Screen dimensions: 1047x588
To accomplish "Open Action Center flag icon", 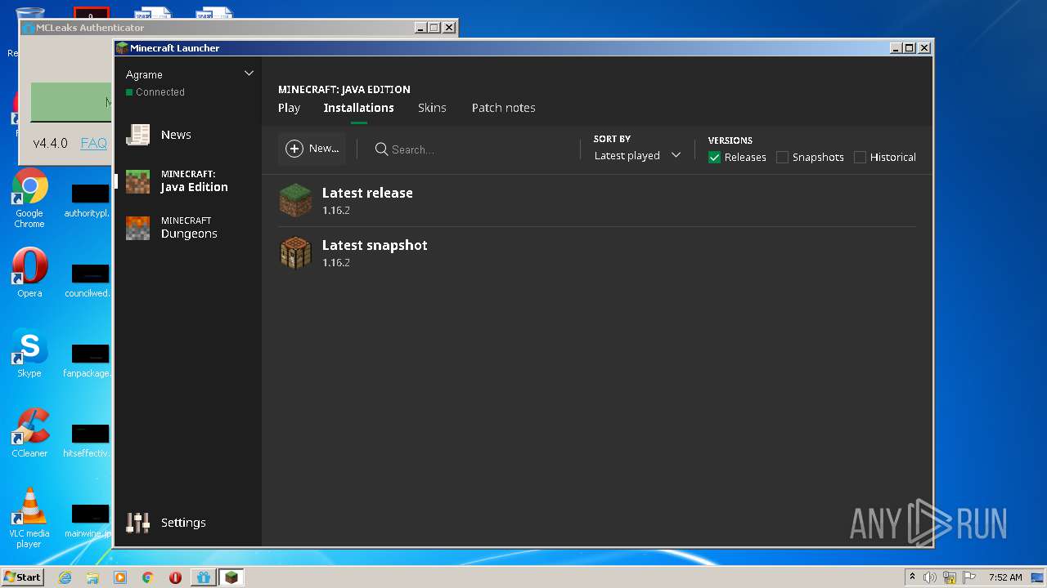I will pos(969,577).
